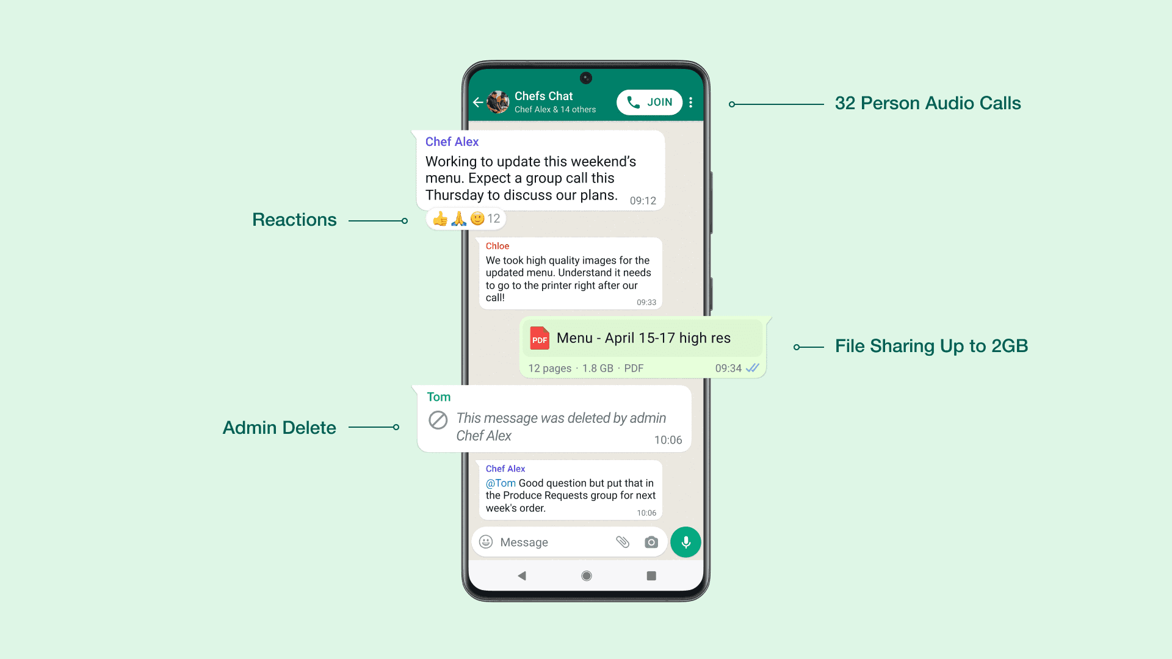Tap the double blue checkmark read receipt
Viewport: 1172px width, 659px height.
pos(757,369)
